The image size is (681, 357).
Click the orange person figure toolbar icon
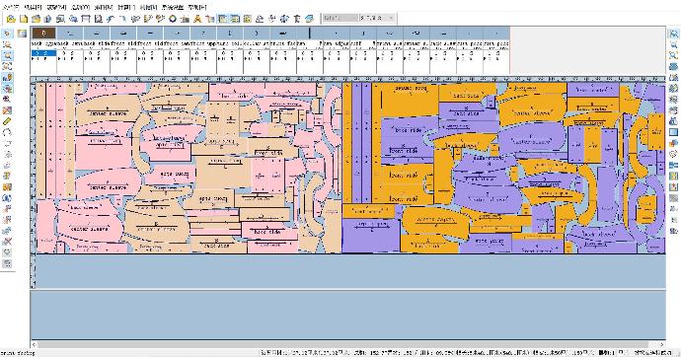[197, 19]
